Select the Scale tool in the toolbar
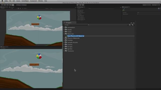This screenshot has width=161, height=90. tap(10, 5)
